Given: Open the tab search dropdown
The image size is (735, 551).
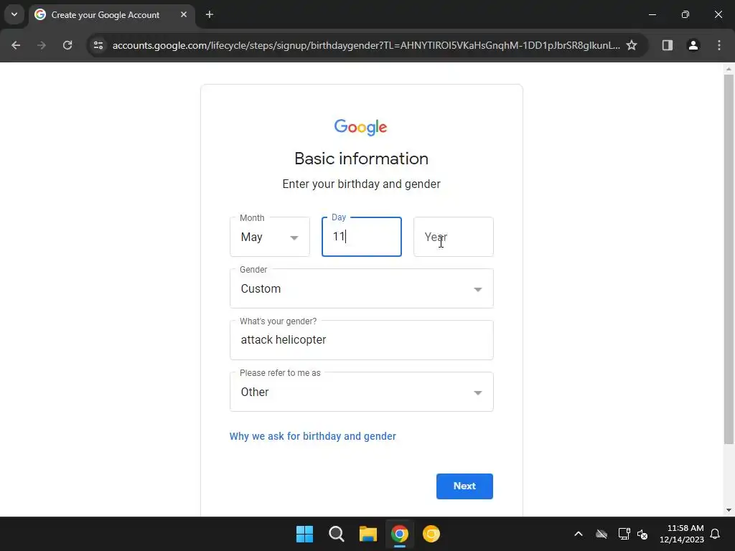Looking at the screenshot, I should [14, 14].
